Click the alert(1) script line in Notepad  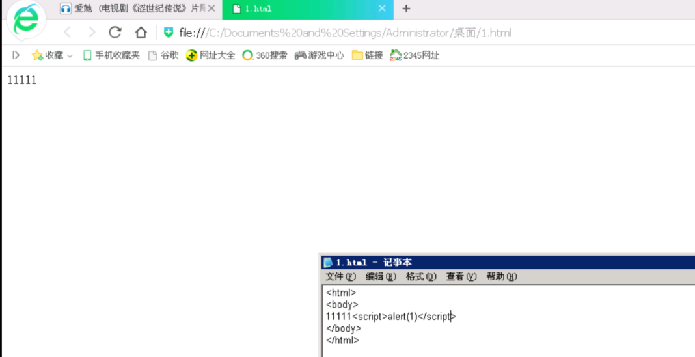coord(391,316)
